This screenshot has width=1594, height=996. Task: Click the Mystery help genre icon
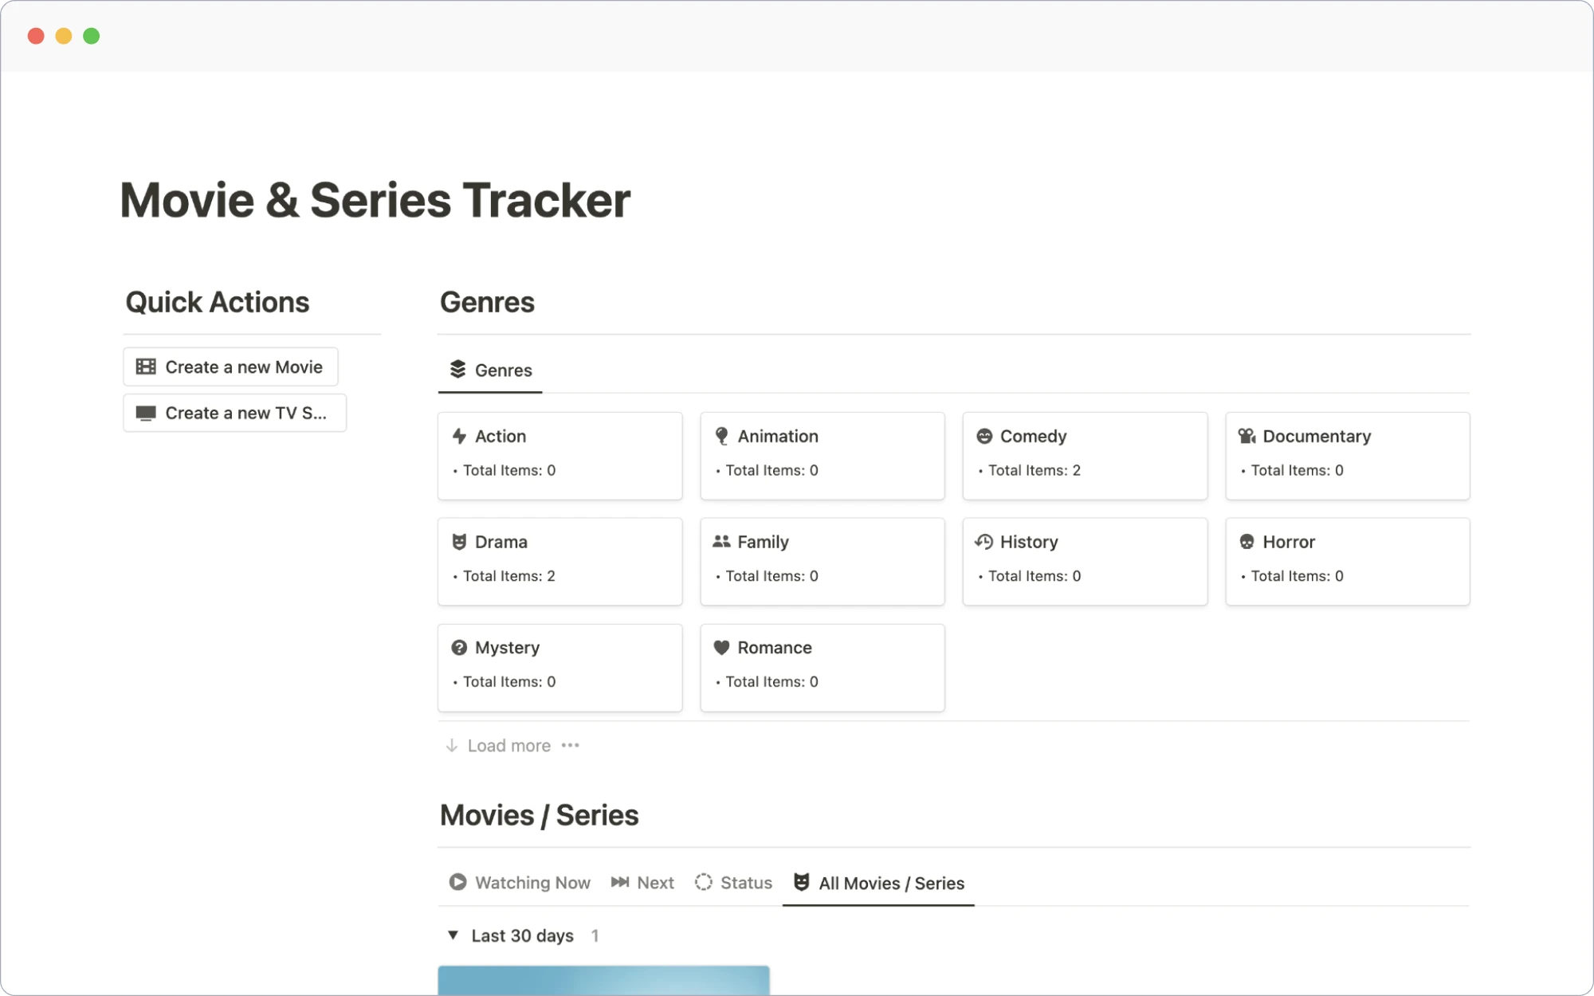[459, 647]
